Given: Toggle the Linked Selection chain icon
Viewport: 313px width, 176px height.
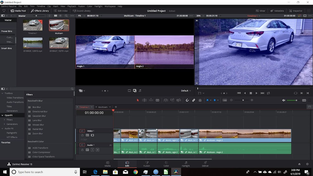Looking at the screenshot, I should tap(194, 100).
